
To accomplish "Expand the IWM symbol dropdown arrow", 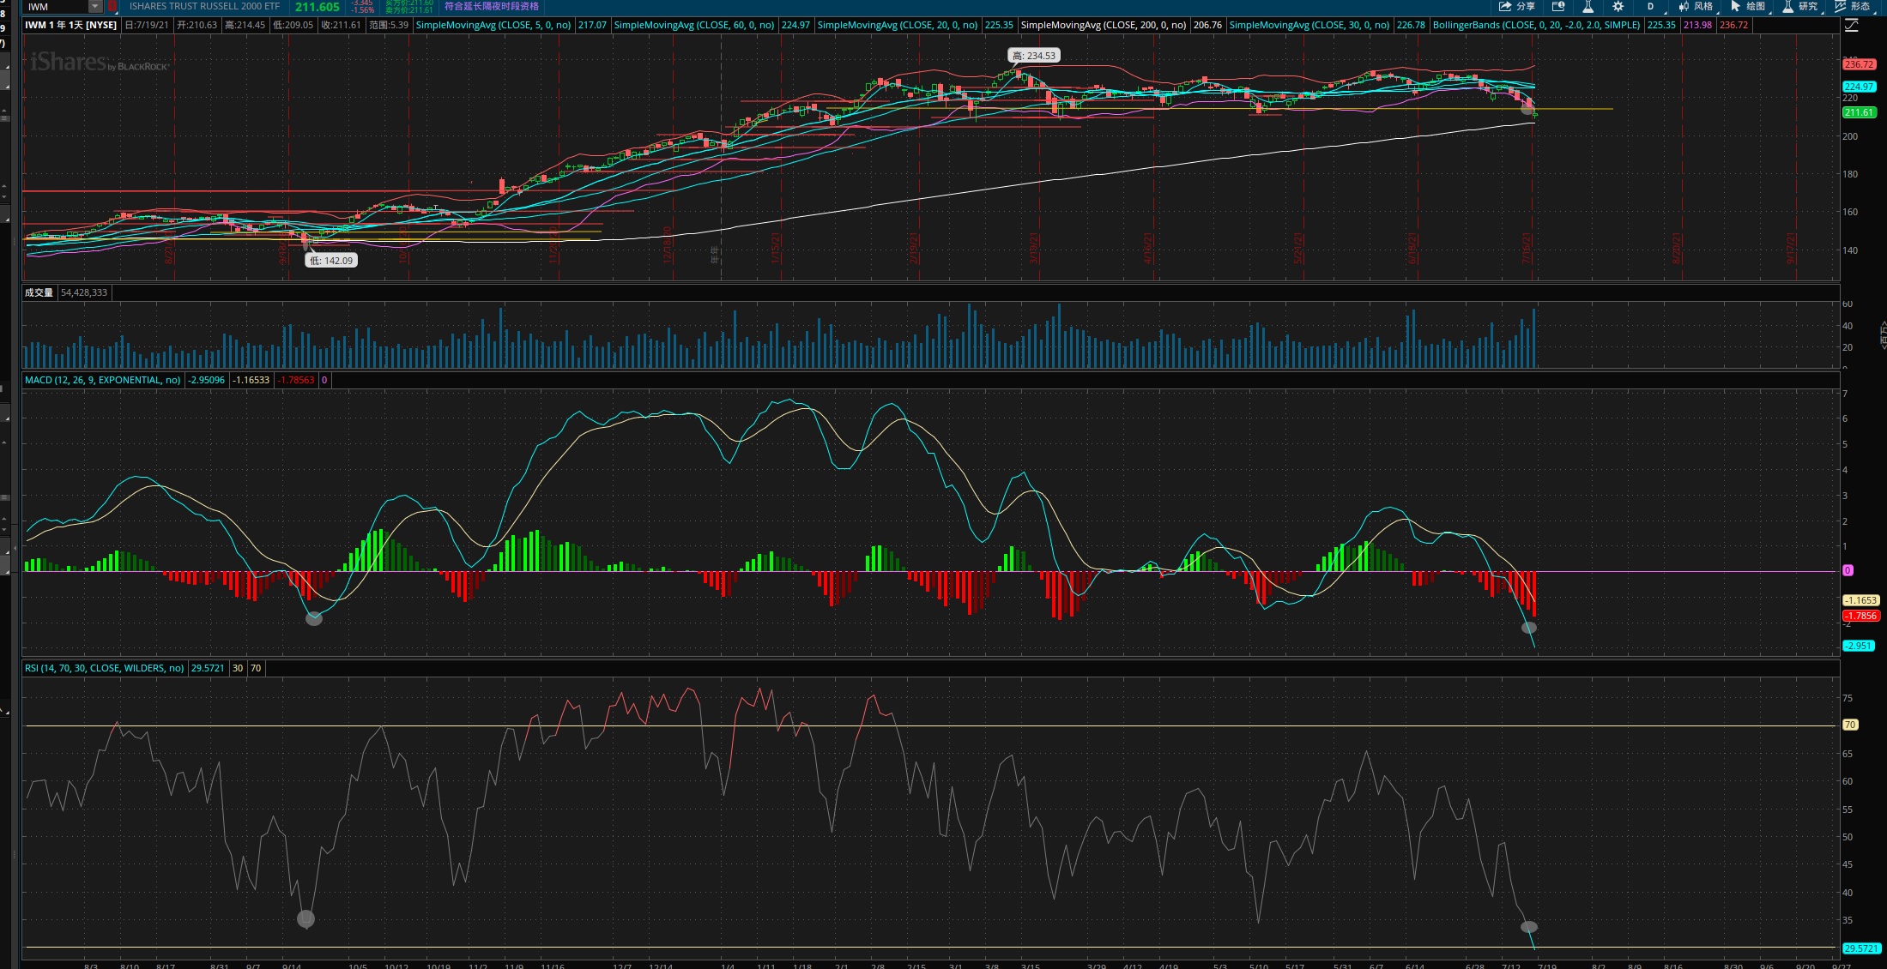I will pos(94,7).
